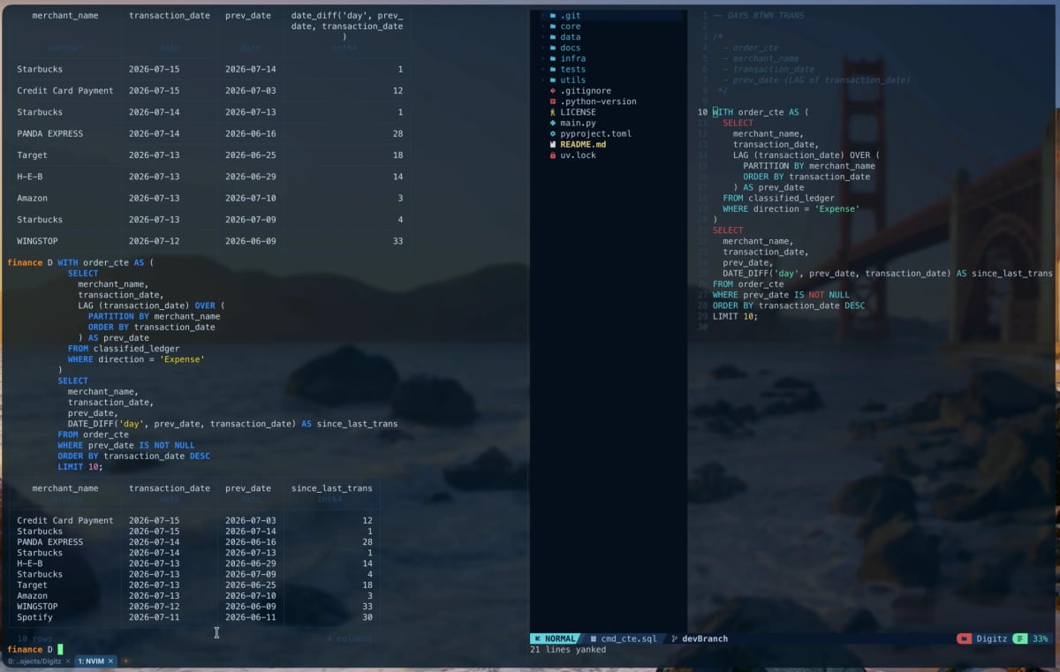Click the git branch icon before devBranch
1060x672 pixels.
click(x=675, y=638)
